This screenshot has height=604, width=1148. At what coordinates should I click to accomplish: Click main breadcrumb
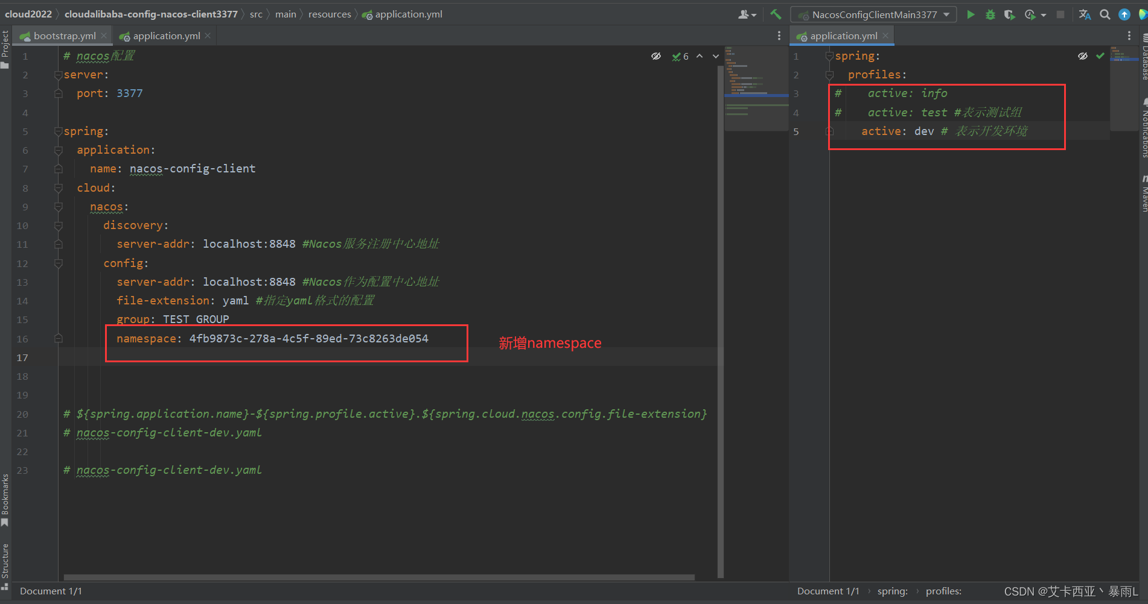285,14
